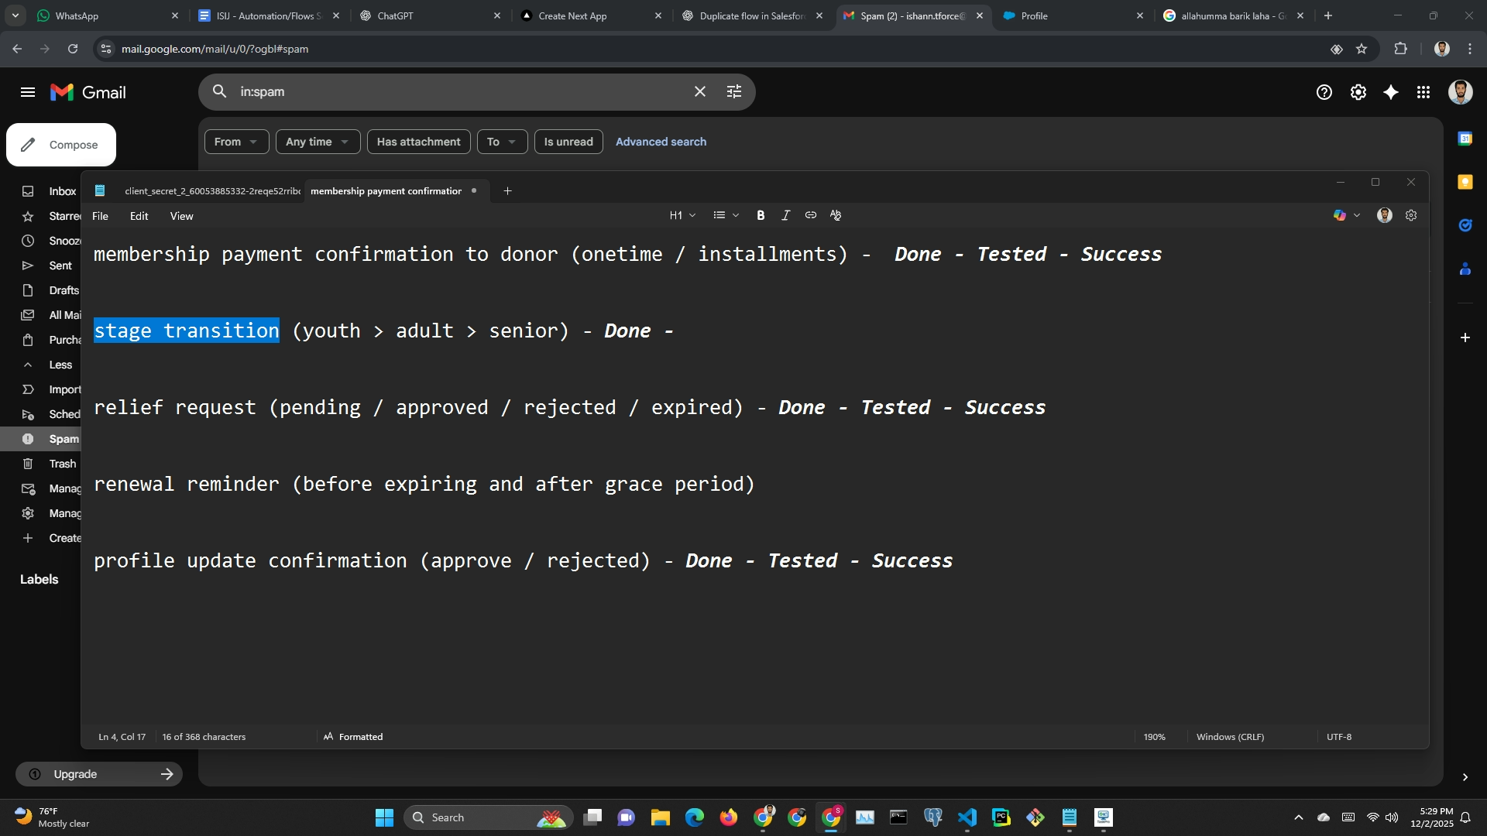Open Gmail search filter options icon
Image resolution: width=1487 pixels, height=836 pixels.
(733, 92)
